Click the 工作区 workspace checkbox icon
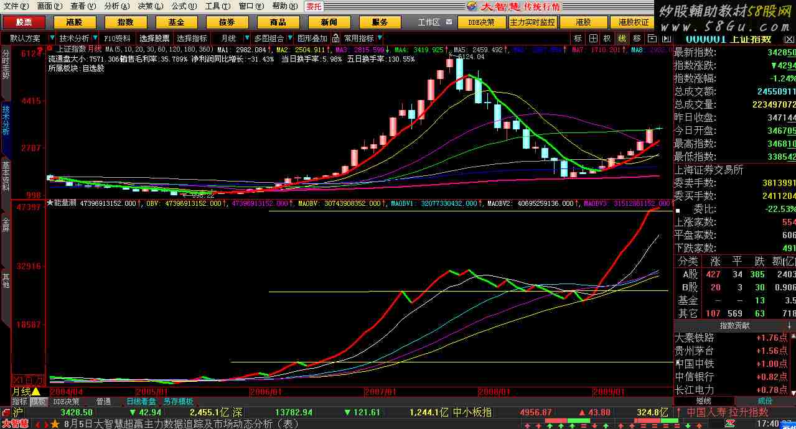The height and width of the screenshot is (429, 796). pos(449,22)
